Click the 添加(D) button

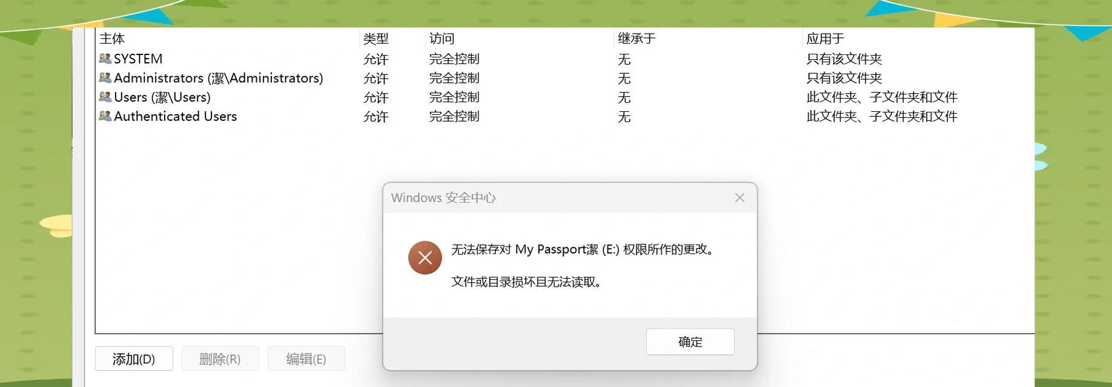[x=134, y=359]
